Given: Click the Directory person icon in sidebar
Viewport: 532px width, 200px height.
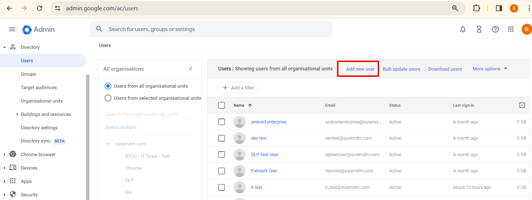Looking at the screenshot, I should (x=13, y=47).
